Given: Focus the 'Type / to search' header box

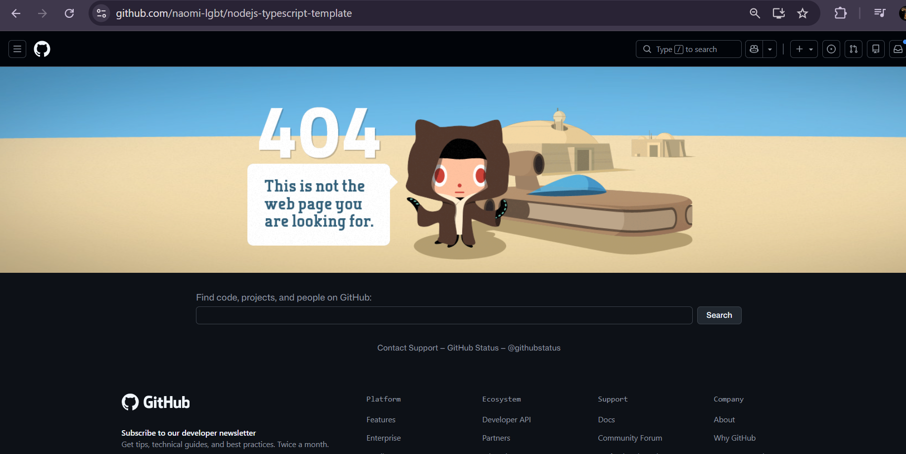Looking at the screenshot, I should pos(688,49).
